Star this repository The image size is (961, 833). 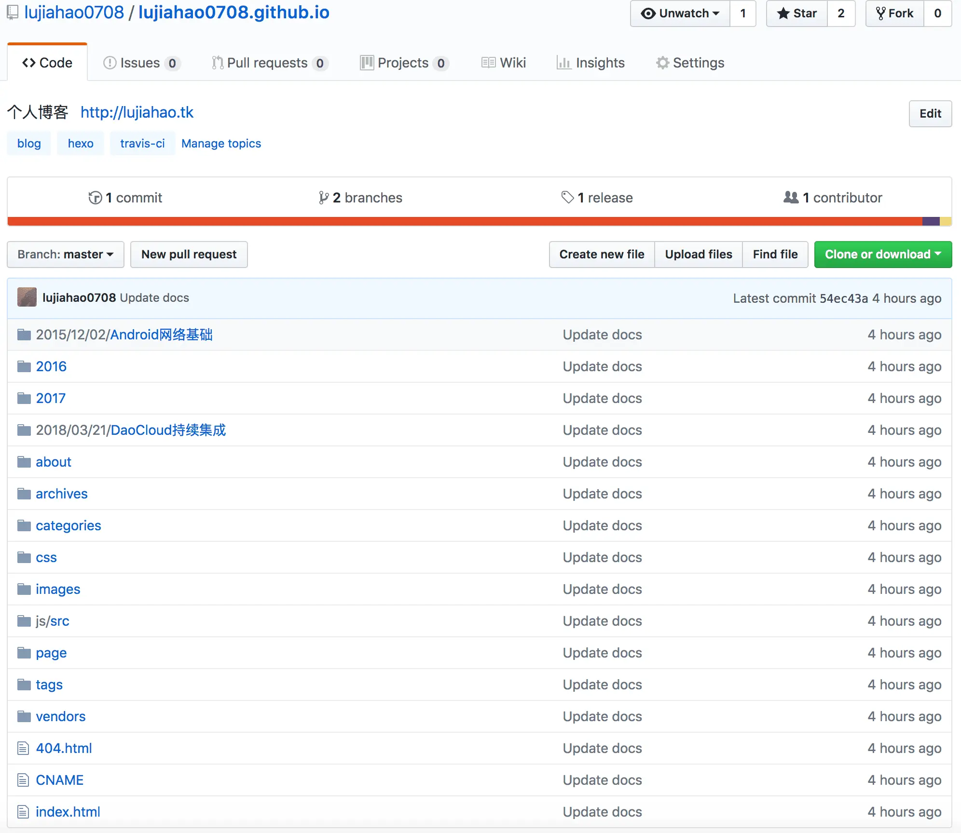(797, 13)
